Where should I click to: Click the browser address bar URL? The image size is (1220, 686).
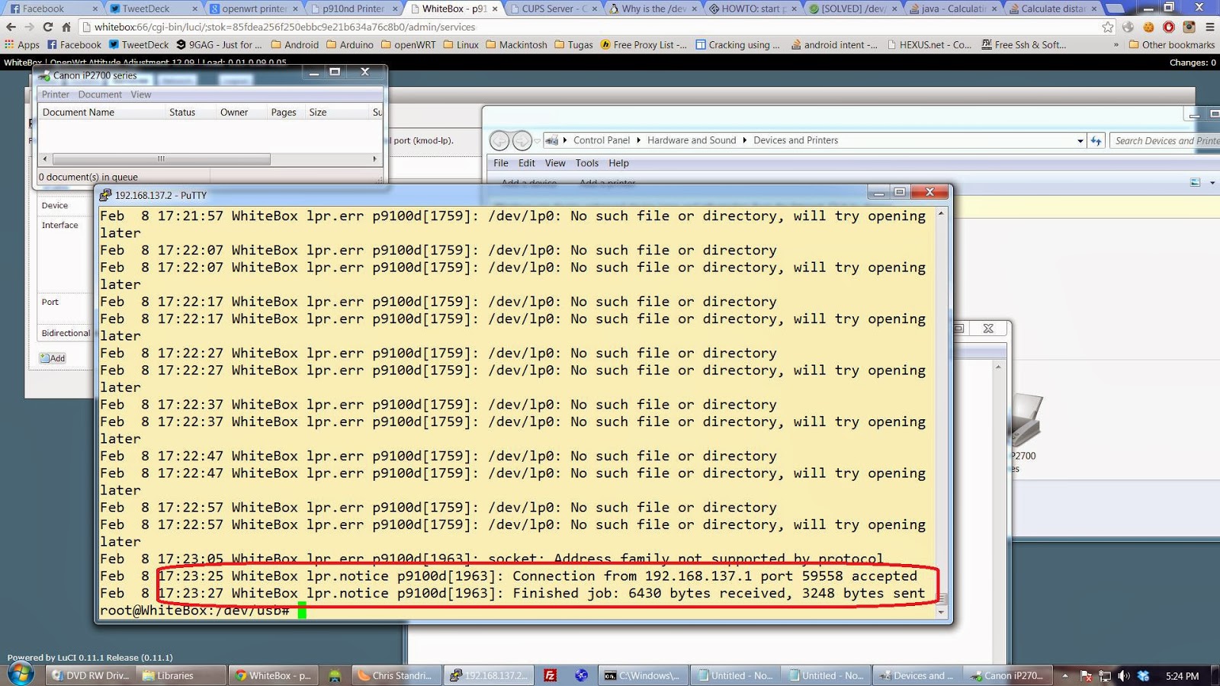tap(284, 27)
